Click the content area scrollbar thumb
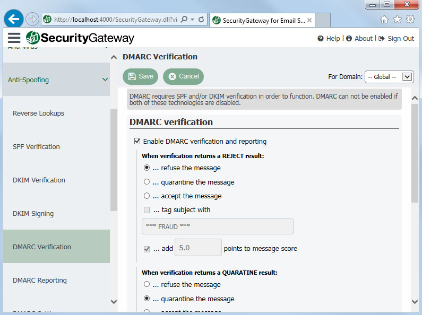This screenshot has height=315, width=422. [415, 153]
